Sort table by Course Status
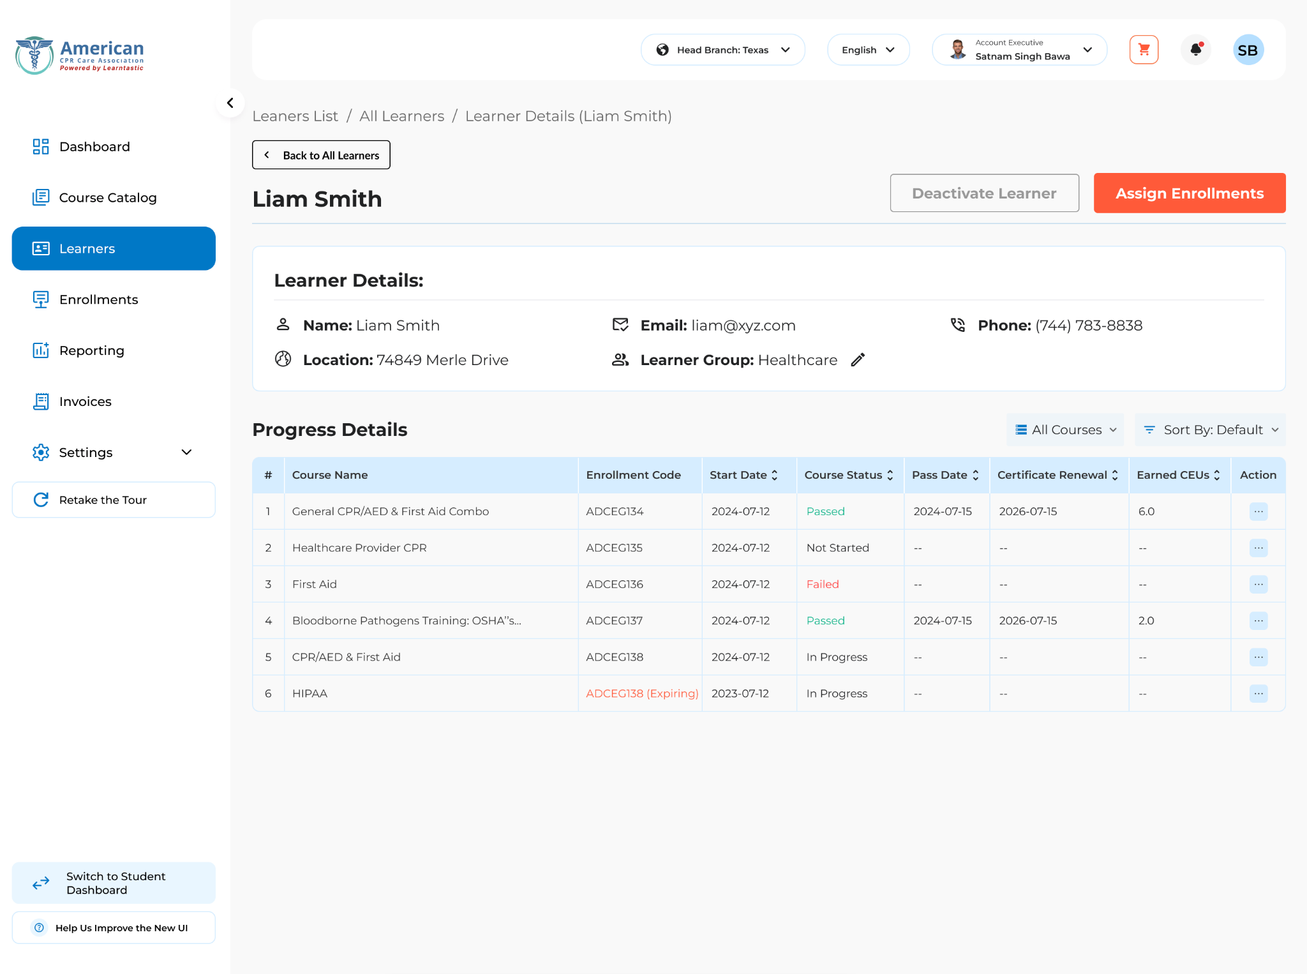Screen dimensions: 1307x974 point(890,475)
